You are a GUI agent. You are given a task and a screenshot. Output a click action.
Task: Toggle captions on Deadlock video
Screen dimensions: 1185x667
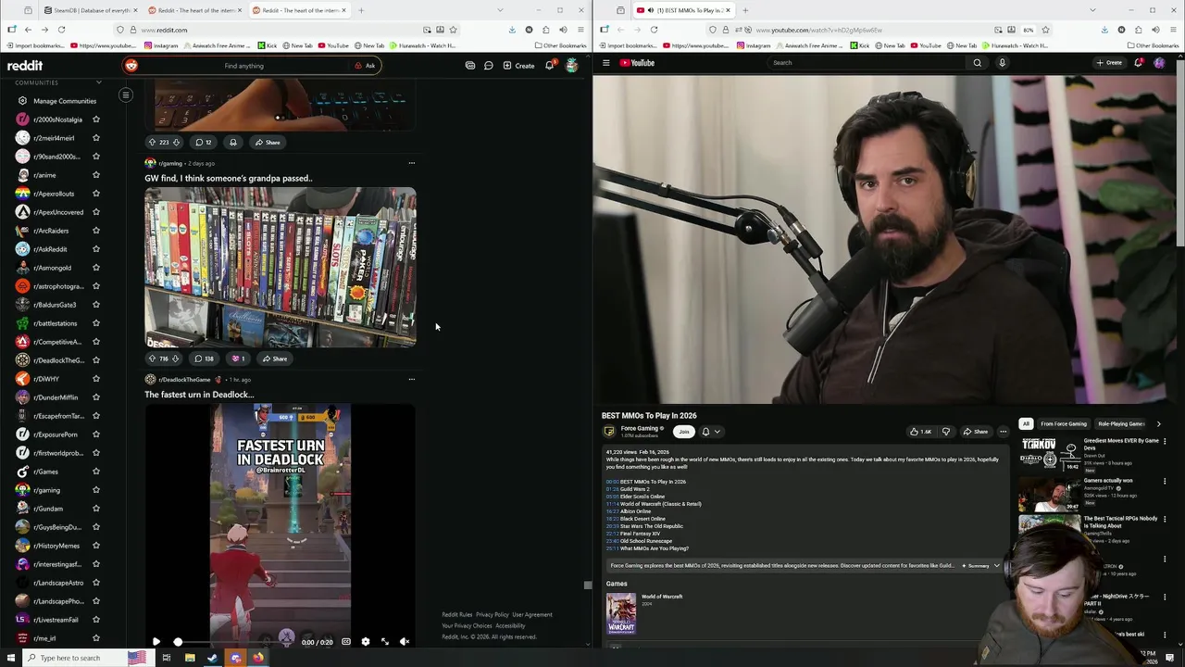346,642
